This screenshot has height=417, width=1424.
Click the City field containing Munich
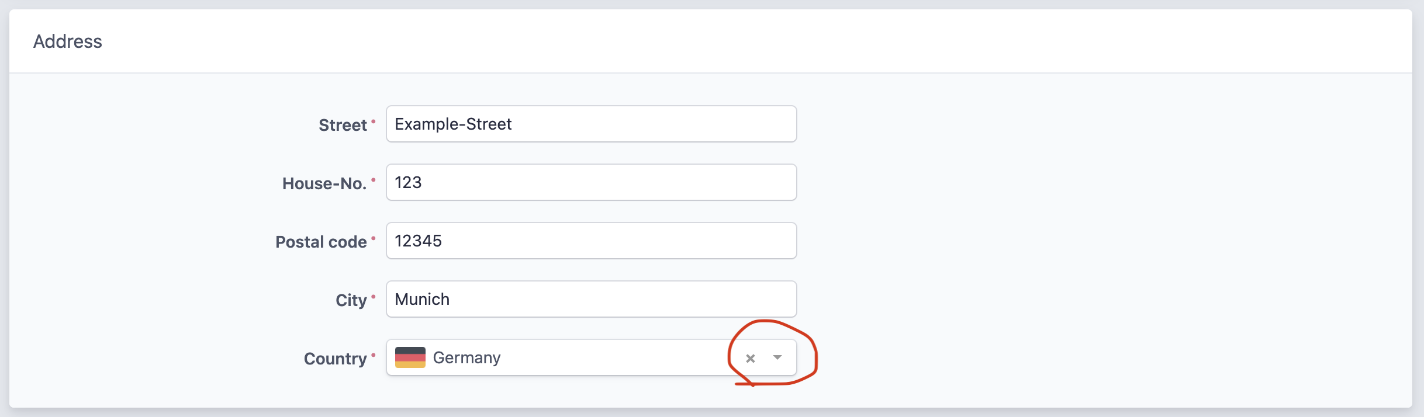[590, 299]
